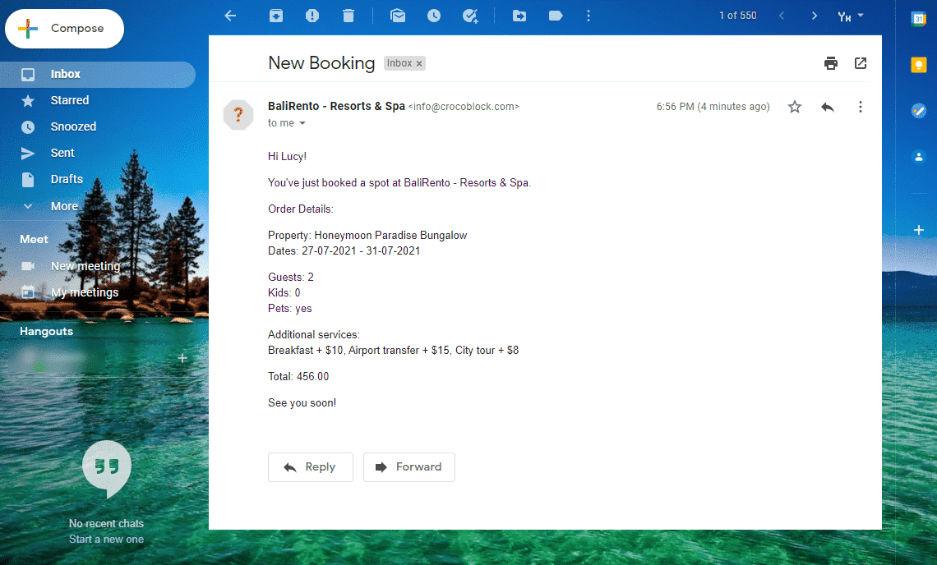Click the sender's avatar question mark icon
The width and height of the screenshot is (937, 565).
tap(238, 115)
